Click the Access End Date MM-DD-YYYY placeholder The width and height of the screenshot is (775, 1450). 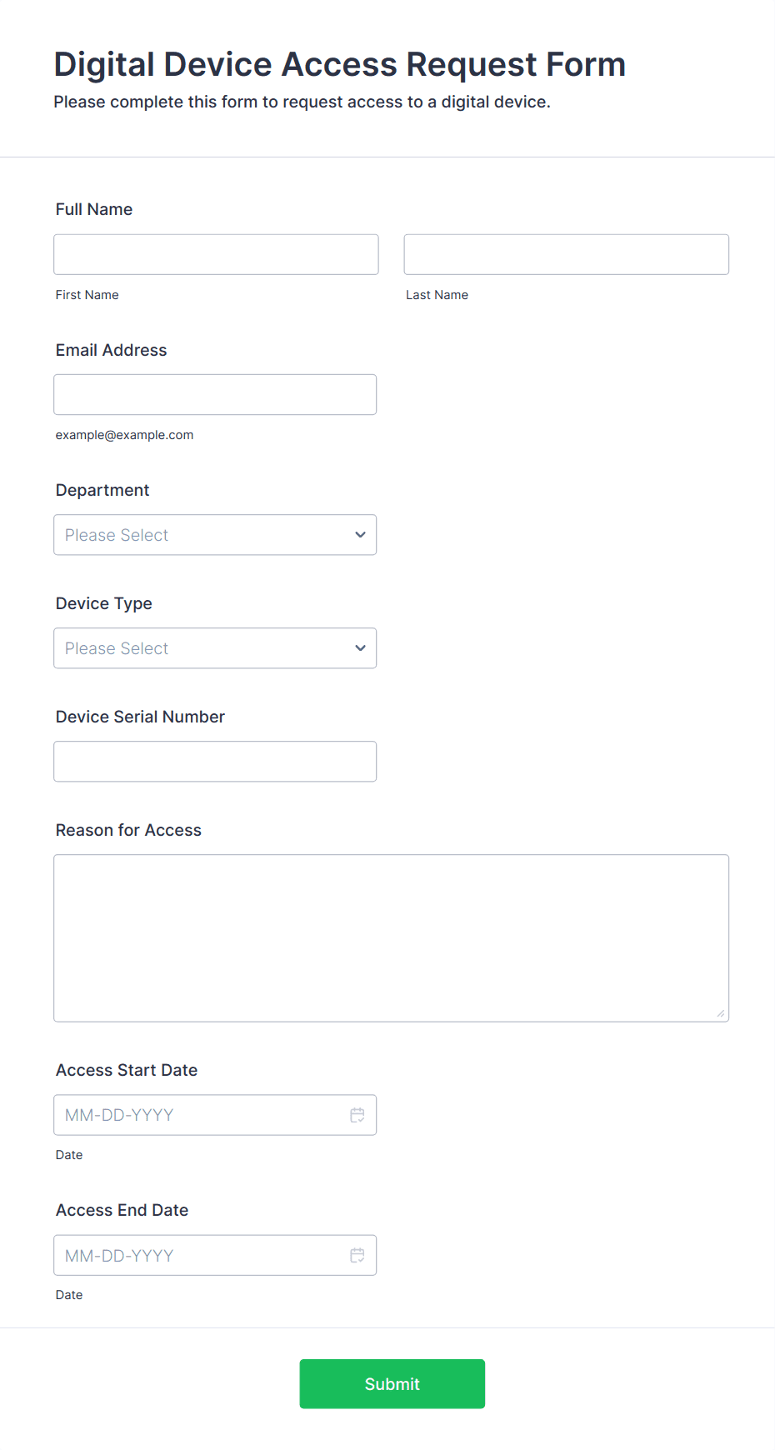coord(119,1255)
